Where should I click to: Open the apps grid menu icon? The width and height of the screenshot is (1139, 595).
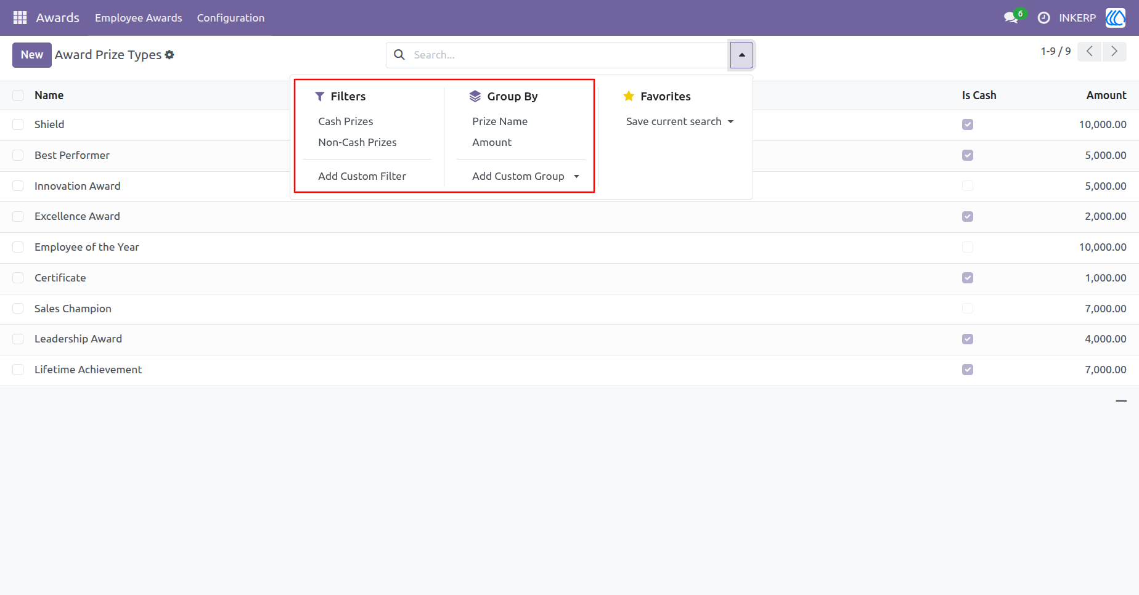[20, 18]
